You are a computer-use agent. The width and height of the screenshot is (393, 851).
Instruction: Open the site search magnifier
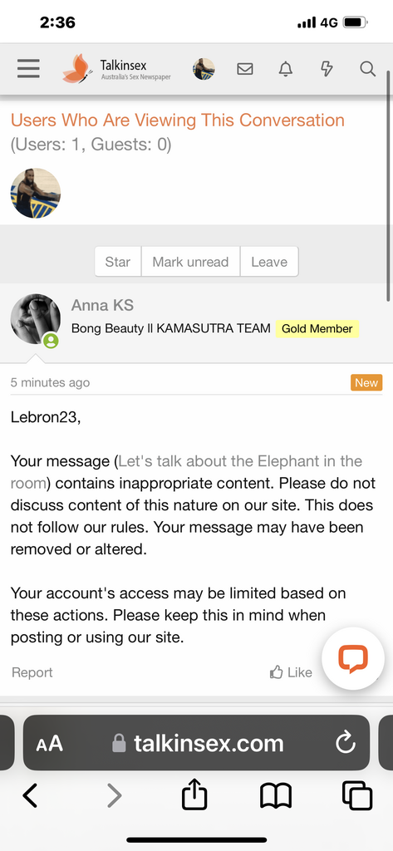pos(367,69)
